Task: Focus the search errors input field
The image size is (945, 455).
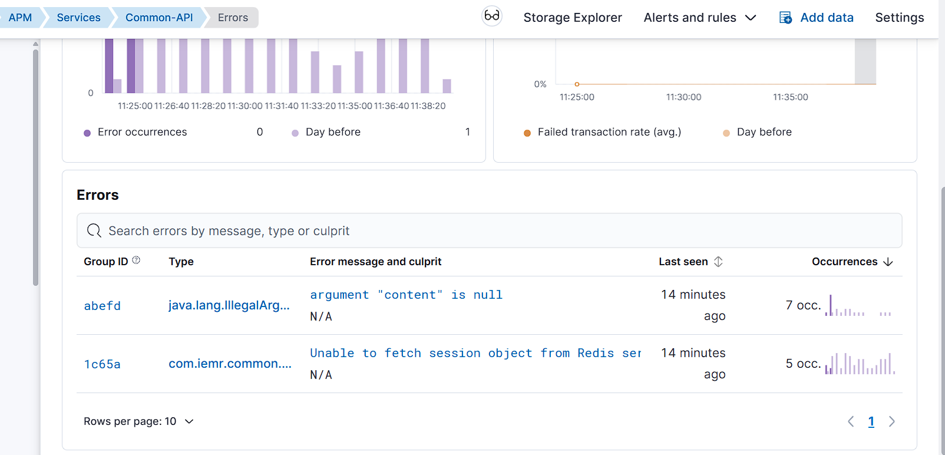Action: pos(489,230)
